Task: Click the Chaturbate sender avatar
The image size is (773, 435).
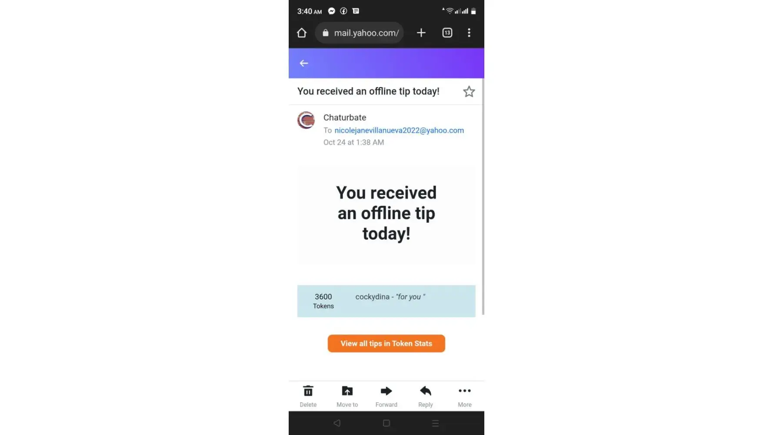Action: [x=306, y=120]
